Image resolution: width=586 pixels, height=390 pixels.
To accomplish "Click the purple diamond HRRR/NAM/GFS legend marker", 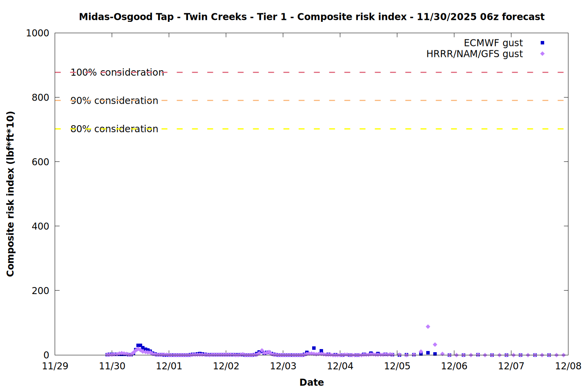I will tap(542, 54).
